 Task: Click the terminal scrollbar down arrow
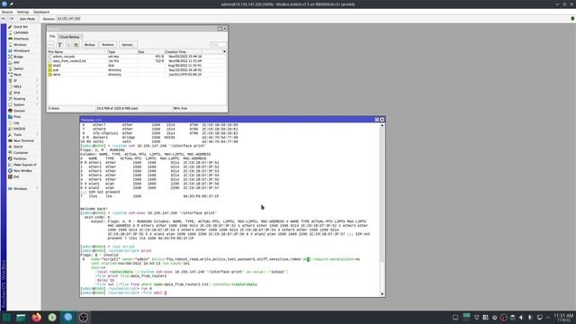point(382,294)
